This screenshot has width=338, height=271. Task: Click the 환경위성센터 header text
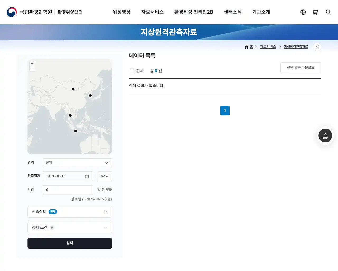[x=70, y=12]
